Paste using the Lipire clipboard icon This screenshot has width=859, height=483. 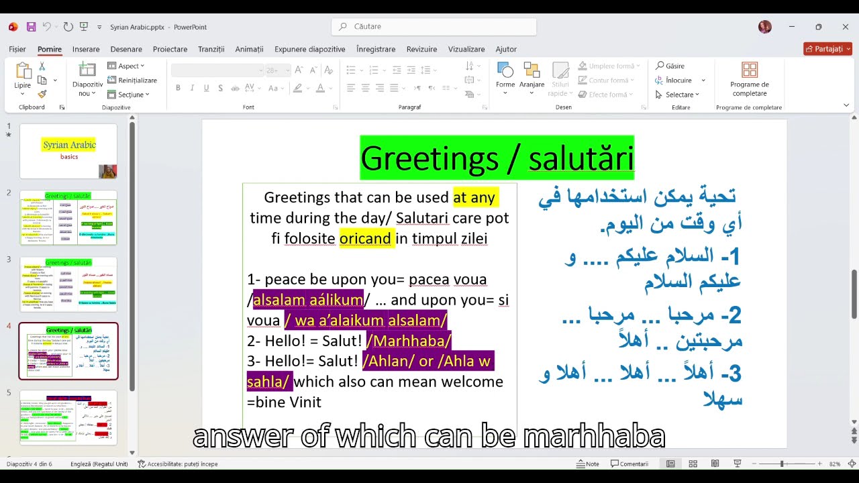pos(23,71)
